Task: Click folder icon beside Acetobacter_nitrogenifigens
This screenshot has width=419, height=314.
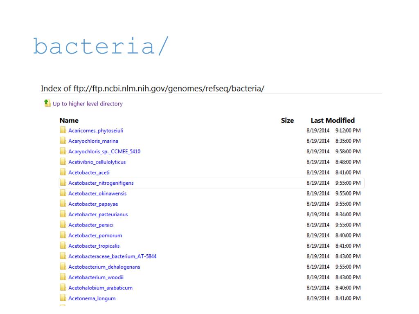Action: 63,183
